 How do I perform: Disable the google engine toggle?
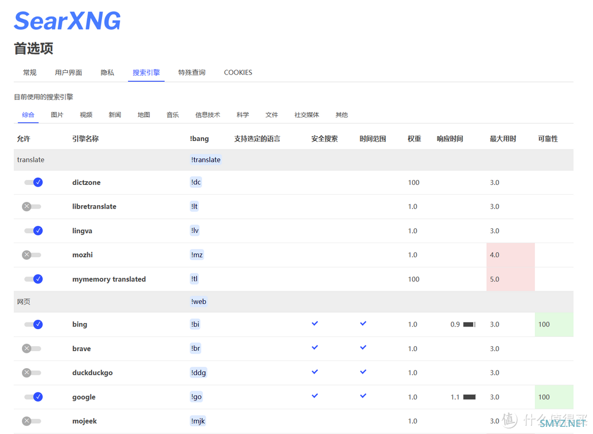pos(33,397)
